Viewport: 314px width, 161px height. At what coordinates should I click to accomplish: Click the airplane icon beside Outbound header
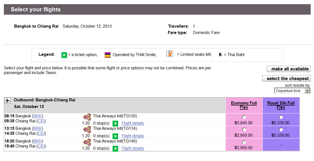pyautogui.click(x=7, y=101)
